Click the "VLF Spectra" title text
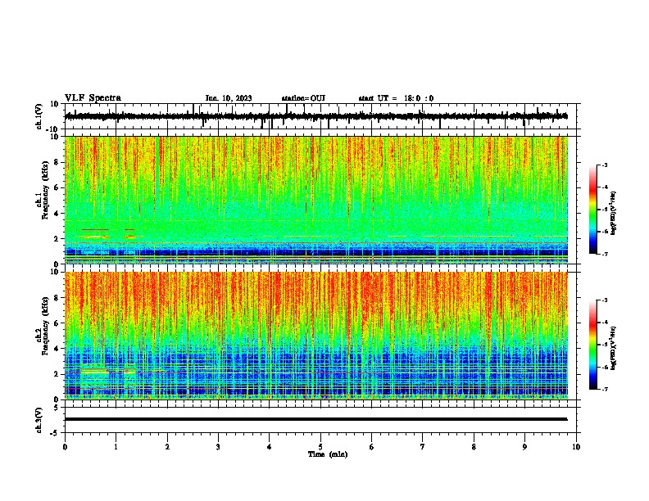 93,98
